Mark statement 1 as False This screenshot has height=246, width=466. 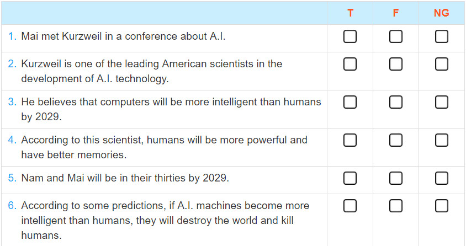(395, 37)
